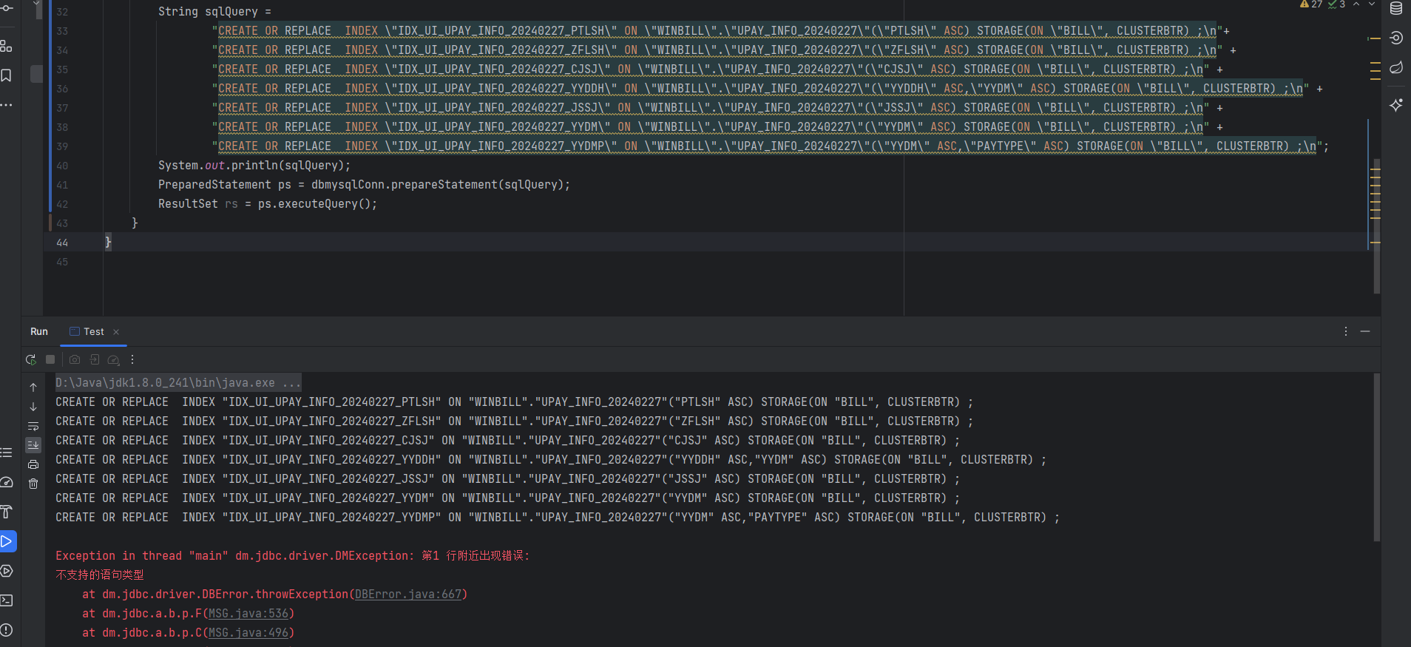The image size is (1411, 647).
Task: Expand the folded java.exe command line
Action: pyautogui.click(x=178, y=383)
